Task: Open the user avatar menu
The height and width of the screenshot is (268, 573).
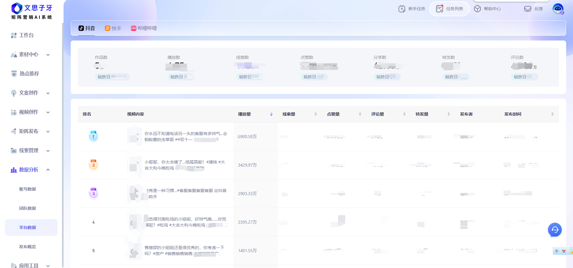Action: [558, 9]
